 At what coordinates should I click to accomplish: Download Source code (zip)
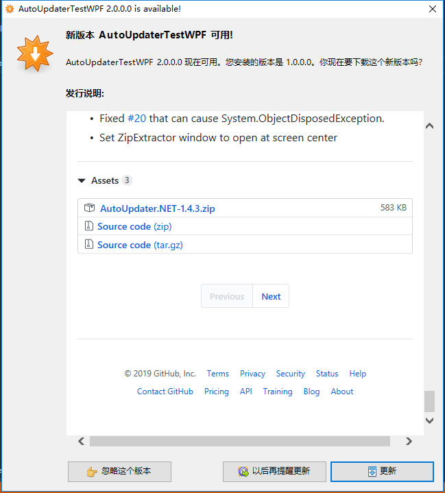click(134, 226)
